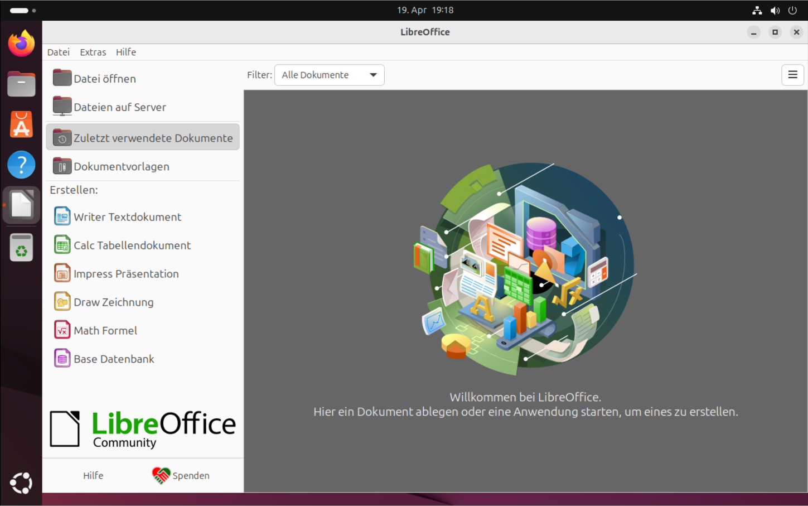Click the Hilfe menu in menu bar

click(x=126, y=52)
